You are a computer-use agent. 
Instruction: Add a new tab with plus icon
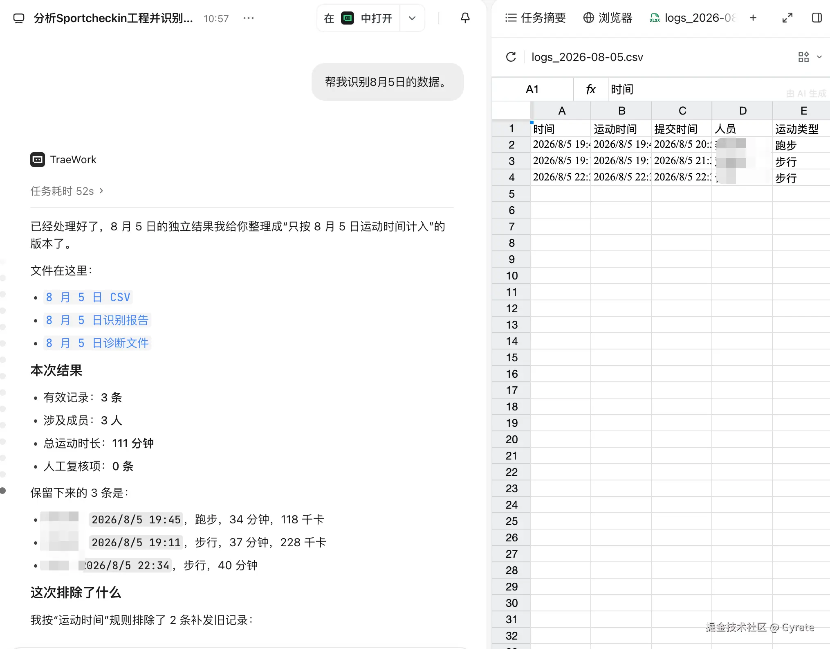(753, 18)
